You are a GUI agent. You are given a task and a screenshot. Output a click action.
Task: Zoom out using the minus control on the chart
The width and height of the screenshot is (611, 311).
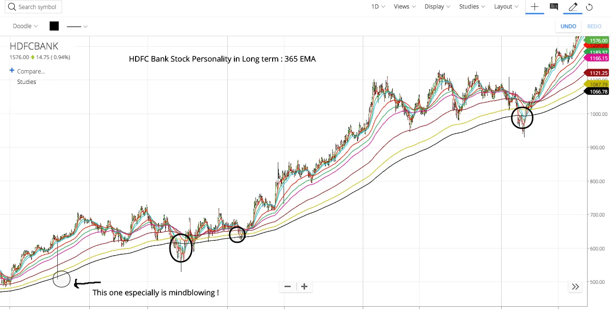(x=287, y=286)
